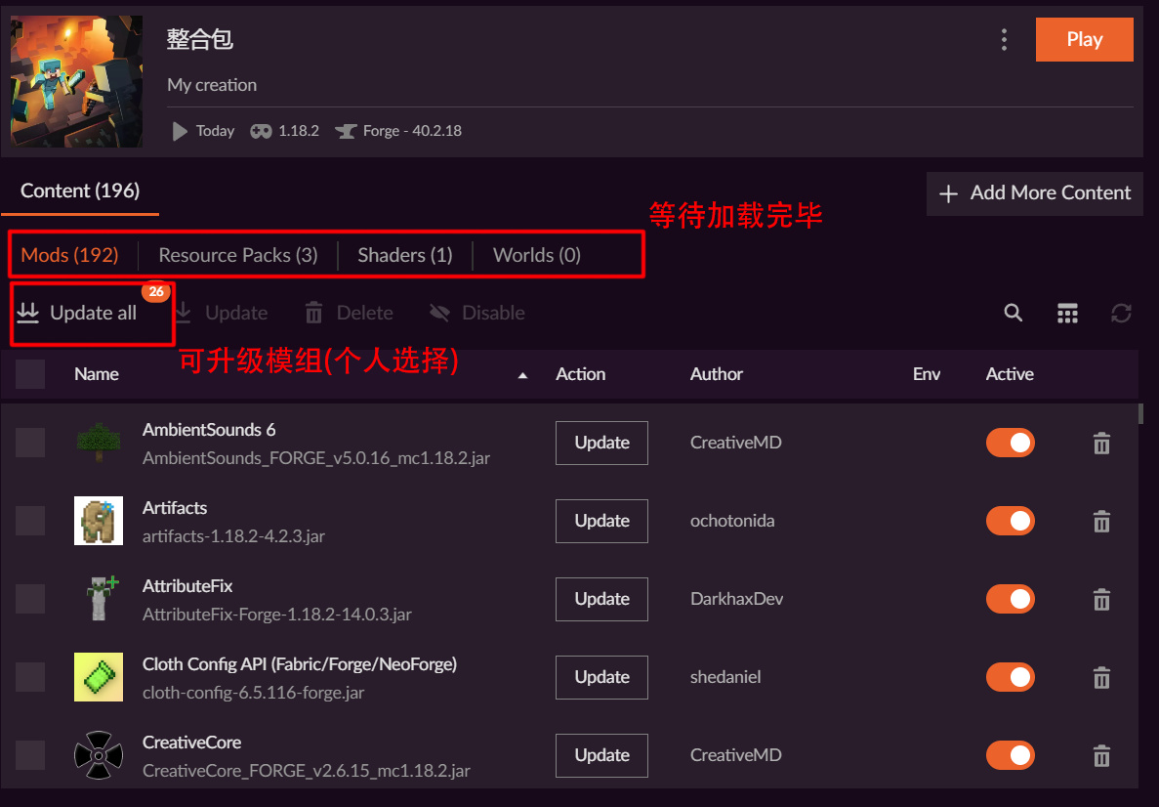Click the Forge anvil icon

click(346, 131)
